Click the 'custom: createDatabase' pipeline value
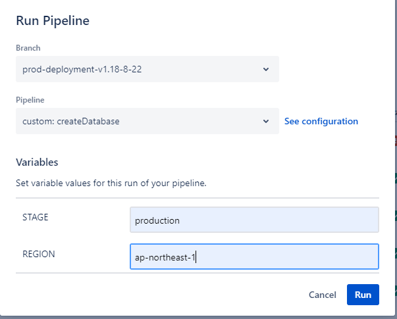Screen dimensions: 397x319 70,121
